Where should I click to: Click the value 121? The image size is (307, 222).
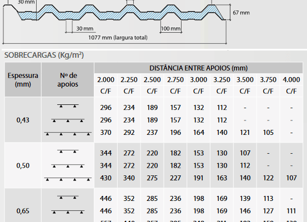[x=245, y=133]
